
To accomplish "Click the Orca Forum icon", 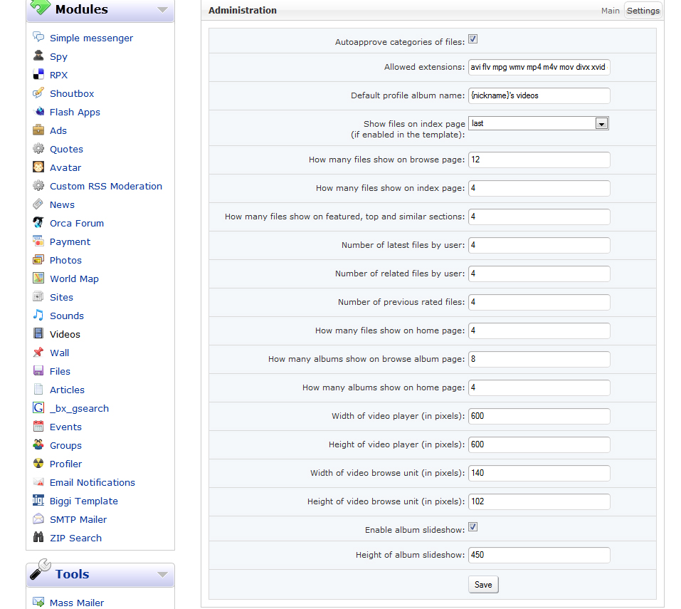I will pos(38,223).
